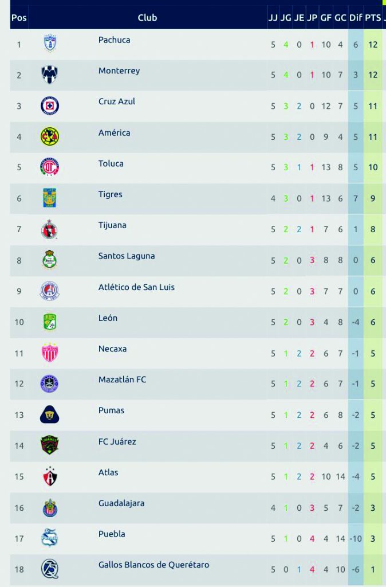Click the Club column header
This screenshot has width=386, height=587.
[147, 18]
